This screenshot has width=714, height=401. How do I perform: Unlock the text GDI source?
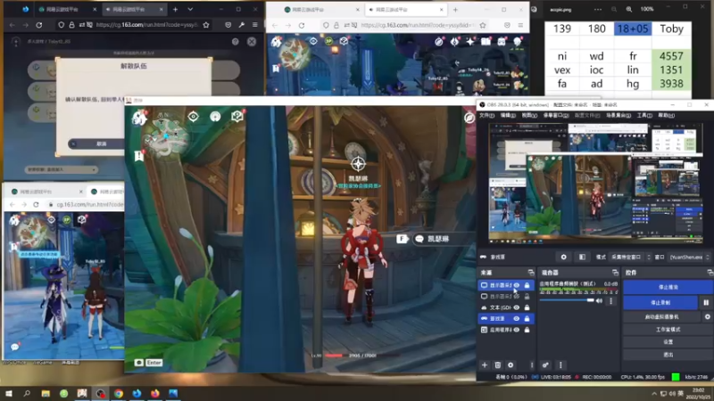pos(527,307)
